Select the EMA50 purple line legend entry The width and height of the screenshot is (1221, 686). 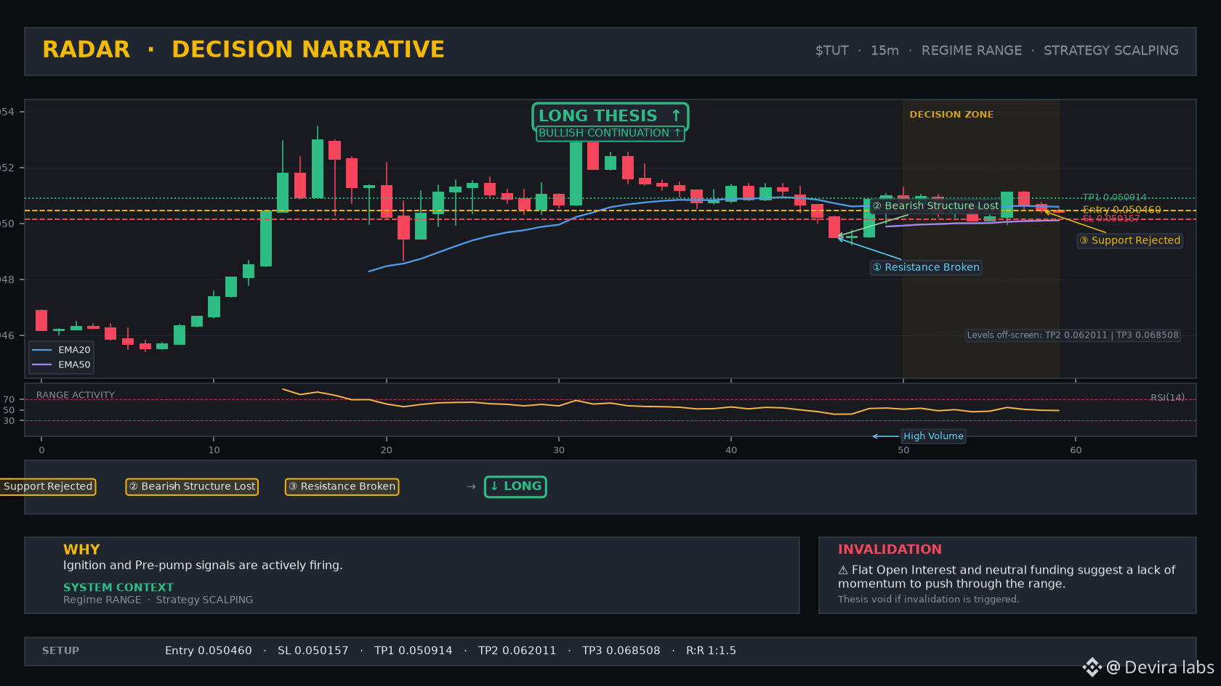(x=62, y=365)
